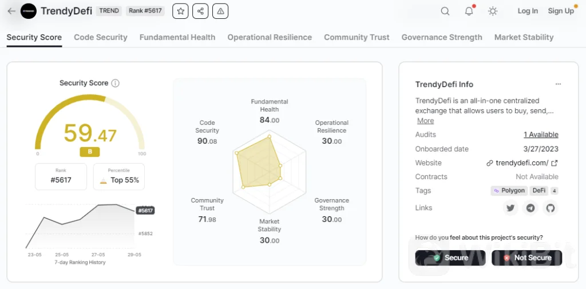Screen dimensions: 586x289
Task: Open TrendyDefi Info three-dot menu
Action: click(558, 84)
